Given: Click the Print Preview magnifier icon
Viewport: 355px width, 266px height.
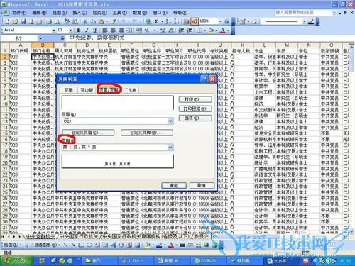Looking at the screenshot, I should [x=58, y=21].
